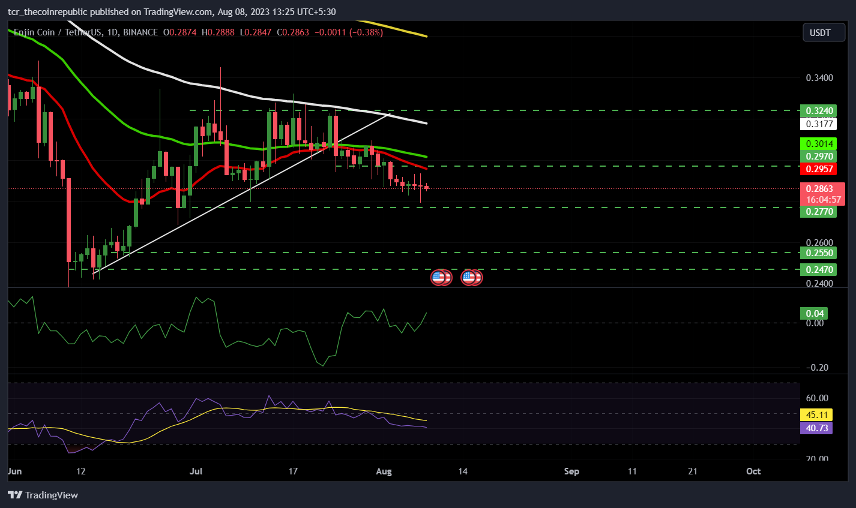
Task: Click the 14 date label on time axis
Action: [x=463, y=471]
